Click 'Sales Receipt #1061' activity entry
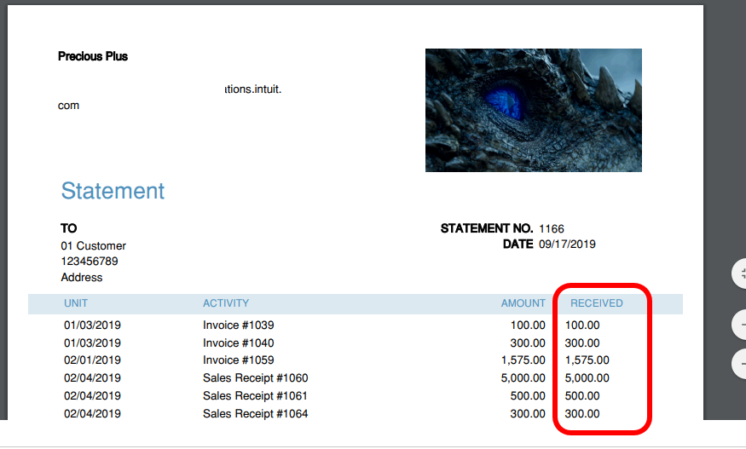Screen dimensions: 746x449 tap(256, 395)
